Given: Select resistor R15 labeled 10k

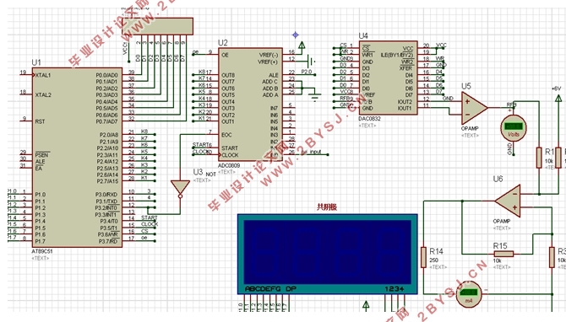Looking at the screenshot, I should pyautogui.click(x=503, y=254).
